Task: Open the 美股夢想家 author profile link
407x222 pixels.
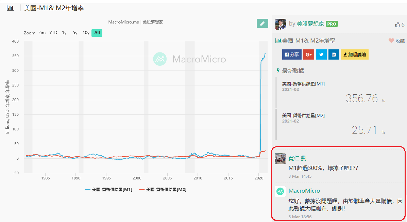Action: (x=310, y=23)
